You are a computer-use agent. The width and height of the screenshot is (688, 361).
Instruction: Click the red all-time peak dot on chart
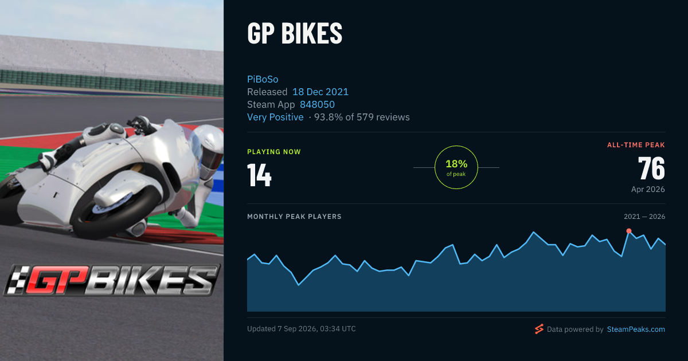pyautogui.click(x=629, y=231)
